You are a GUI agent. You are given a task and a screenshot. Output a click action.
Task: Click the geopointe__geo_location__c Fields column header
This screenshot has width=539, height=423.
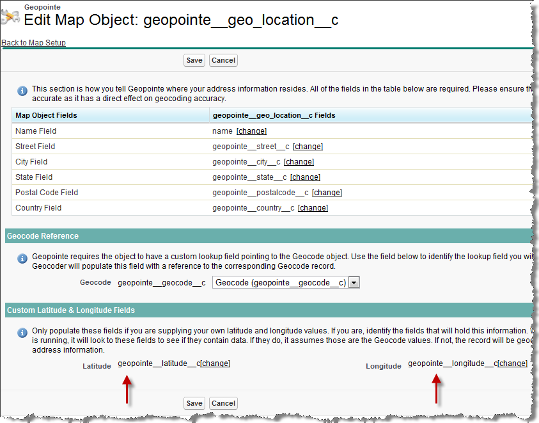tap(371, 115)
